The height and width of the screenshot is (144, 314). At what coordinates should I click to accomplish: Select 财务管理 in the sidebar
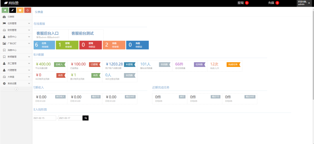tap(16, 30)
